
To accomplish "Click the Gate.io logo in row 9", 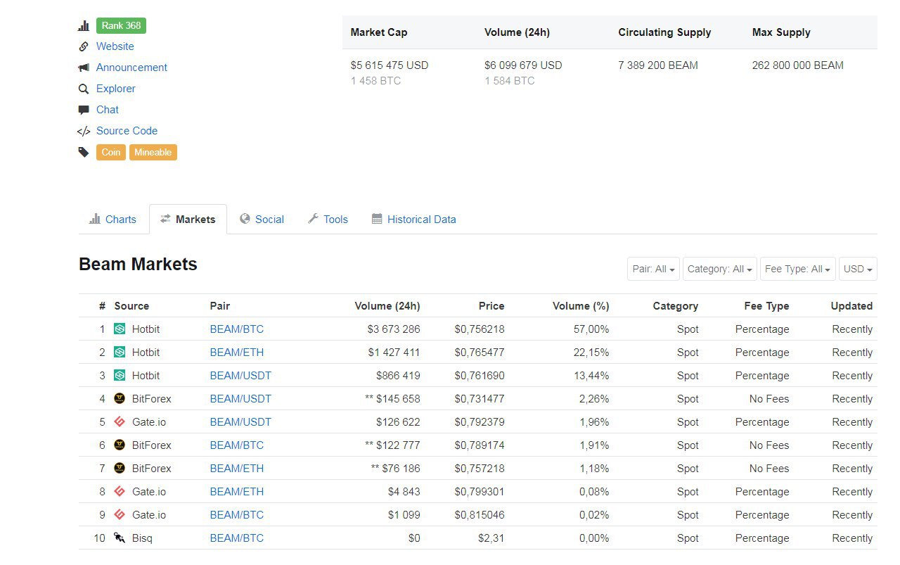I will coord(120,515).
